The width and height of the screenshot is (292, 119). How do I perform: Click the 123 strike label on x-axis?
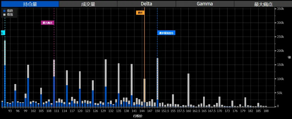point(87,111)
